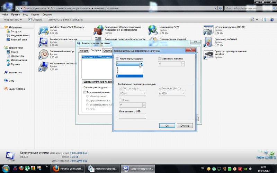Screen dimensions: 277x173
Task: Open the Управление компьютером icon
Action: coord(44,66)
